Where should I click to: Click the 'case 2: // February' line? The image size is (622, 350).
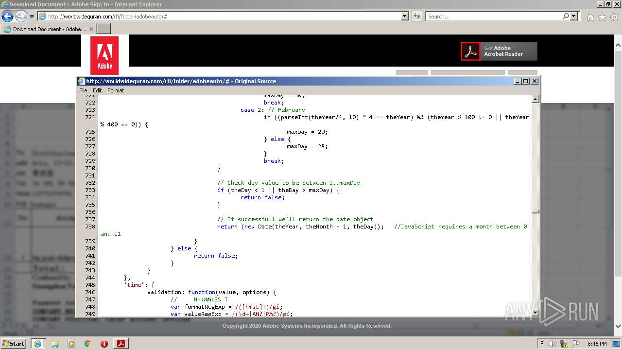273,110
